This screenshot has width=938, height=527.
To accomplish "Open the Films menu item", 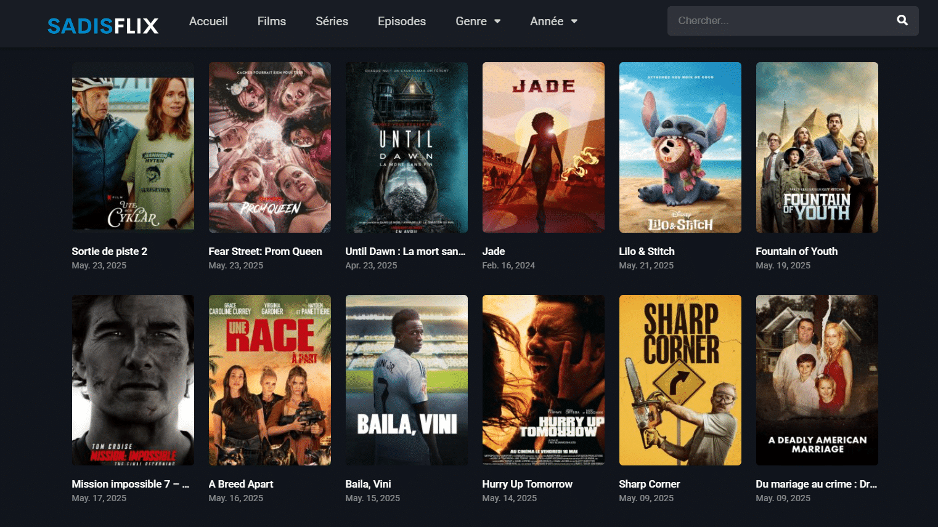I will 271,21.
